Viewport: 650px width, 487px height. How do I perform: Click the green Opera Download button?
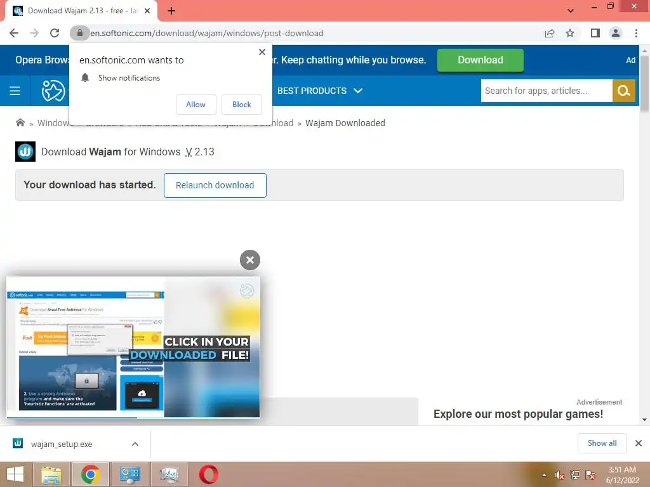(x=481, y=60)
